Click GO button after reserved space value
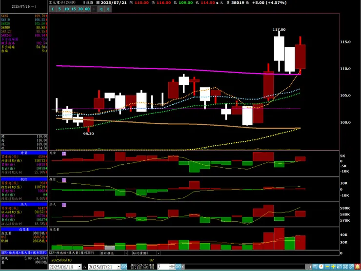The image size is (361, 271). pos(178,267)
